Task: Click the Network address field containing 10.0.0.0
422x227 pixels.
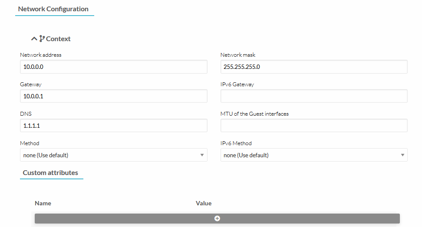Action: pyautogui.click(x=113, y=67)
